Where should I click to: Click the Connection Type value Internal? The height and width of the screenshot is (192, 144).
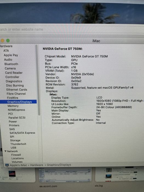pyautogui.click(x=101, y=123)
